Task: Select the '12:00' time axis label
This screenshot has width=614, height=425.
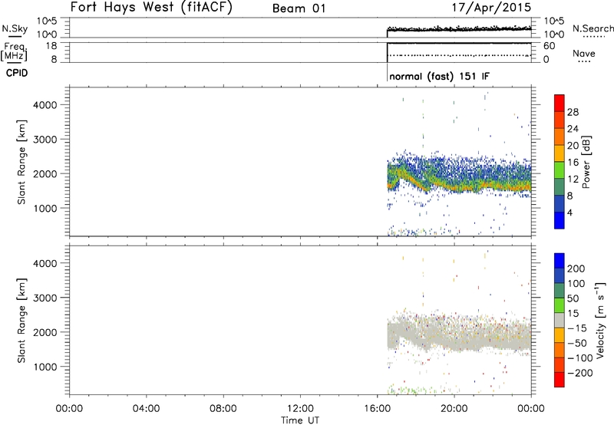Action: coord(300,409)
